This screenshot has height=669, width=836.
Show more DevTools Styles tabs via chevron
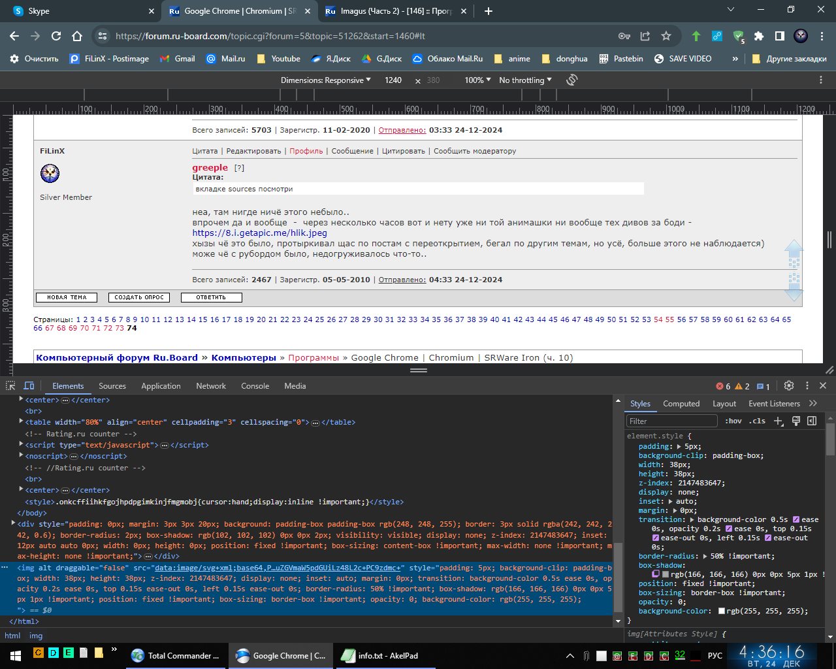pos(813,403)
